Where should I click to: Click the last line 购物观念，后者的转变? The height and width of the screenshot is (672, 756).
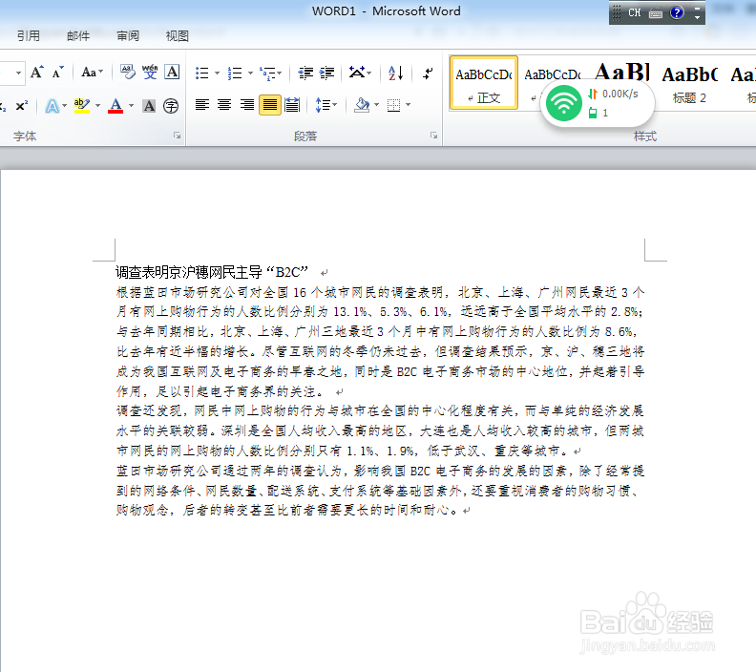[287, 510]
